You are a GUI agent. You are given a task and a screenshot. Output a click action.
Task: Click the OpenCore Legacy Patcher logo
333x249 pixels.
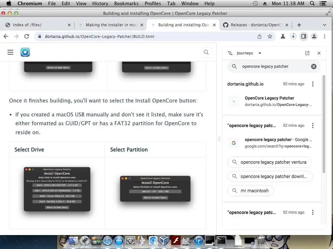click(25, 52)
